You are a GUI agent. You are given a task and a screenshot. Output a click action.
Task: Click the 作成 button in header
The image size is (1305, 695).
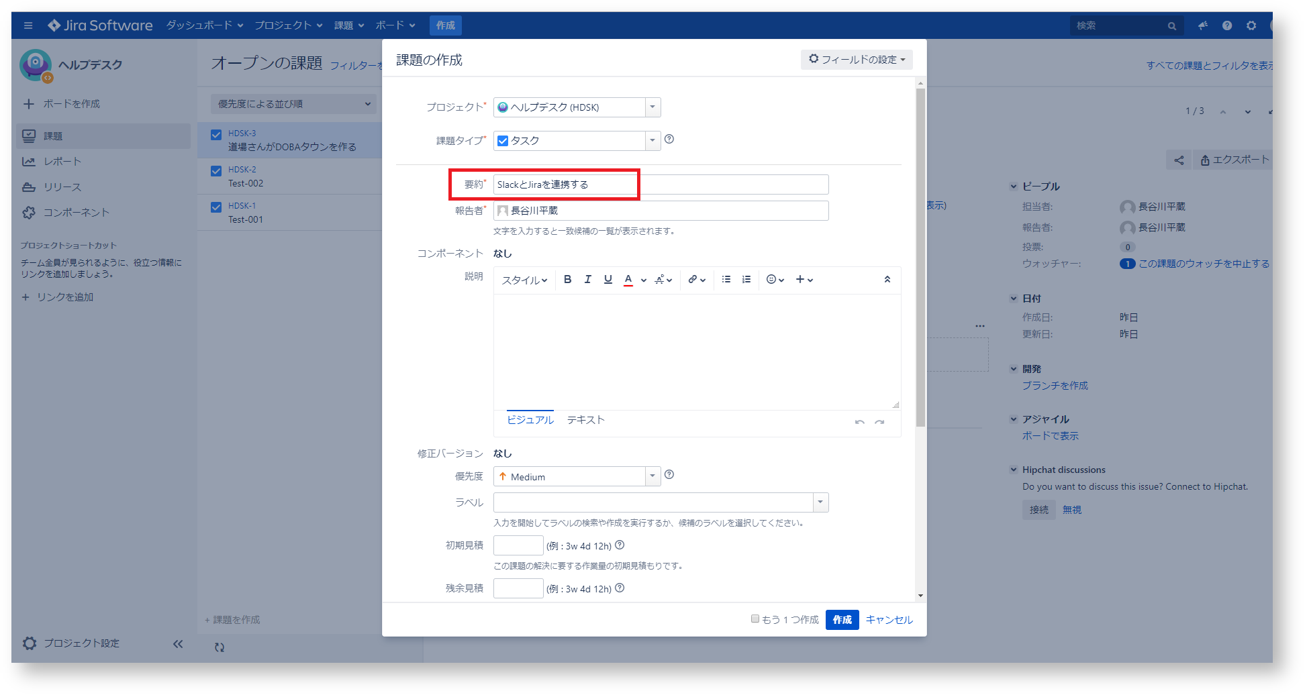(446, 25)
